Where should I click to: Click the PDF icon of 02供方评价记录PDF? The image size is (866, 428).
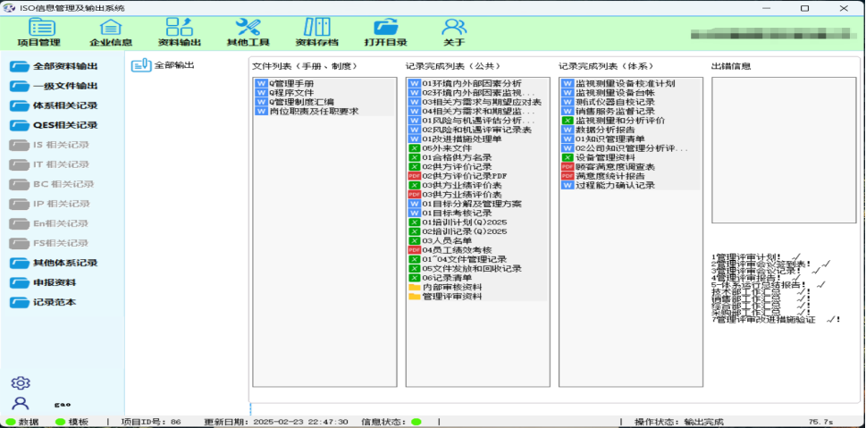414,176
